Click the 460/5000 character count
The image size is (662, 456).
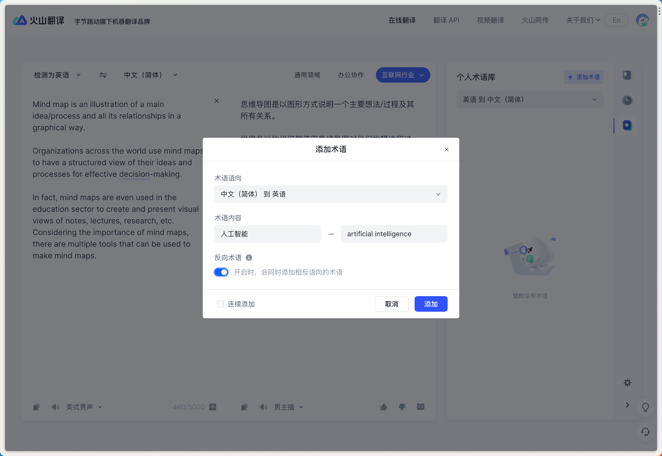[189, 407]
